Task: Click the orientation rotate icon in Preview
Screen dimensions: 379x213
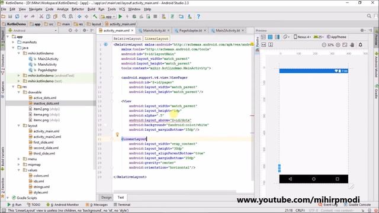Action: [286, 37]
